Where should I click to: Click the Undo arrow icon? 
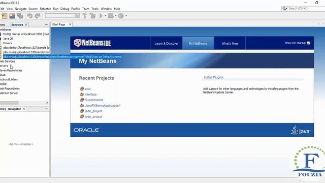pyautogui.click(x=30, y=16)
